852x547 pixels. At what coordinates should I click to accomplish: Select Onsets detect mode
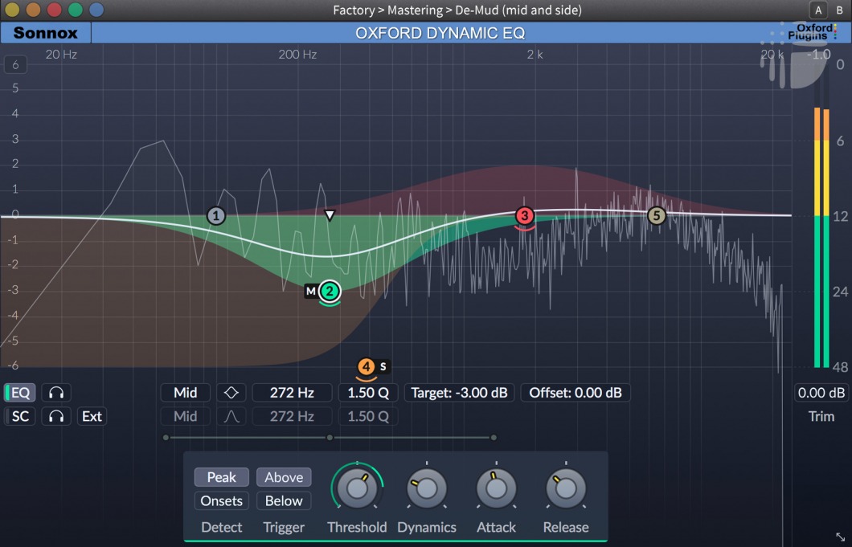pos(222,501)
